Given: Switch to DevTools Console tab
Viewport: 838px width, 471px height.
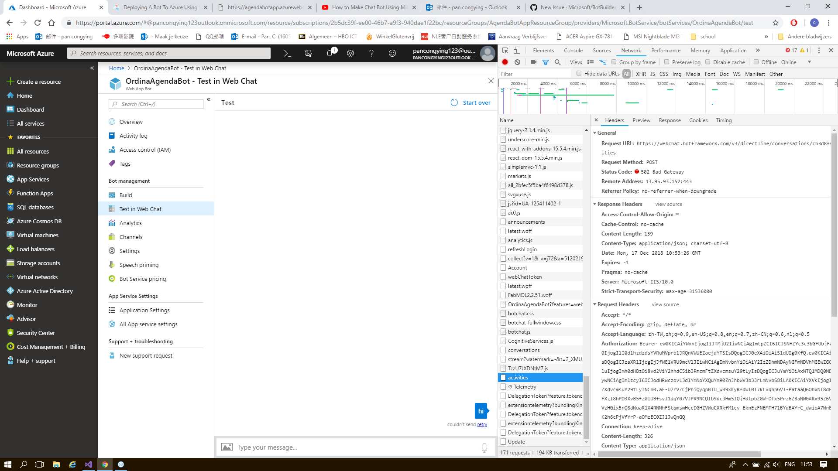Looking at the screenshot, I should click(x=573, y=51).
